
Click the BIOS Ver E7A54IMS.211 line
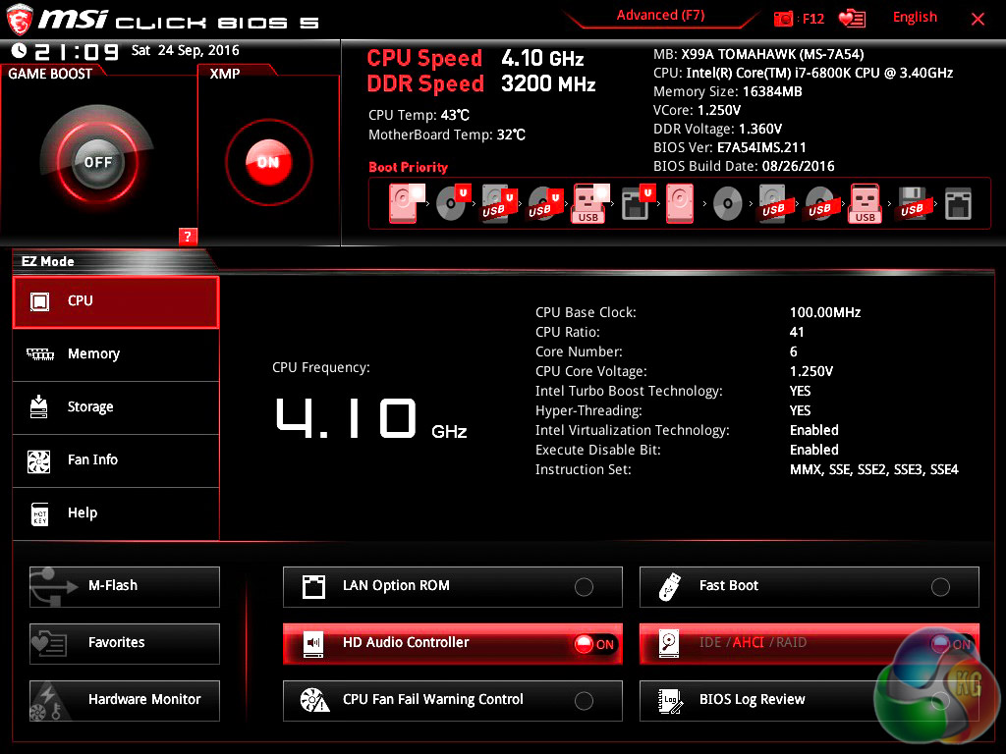(730, 147)
